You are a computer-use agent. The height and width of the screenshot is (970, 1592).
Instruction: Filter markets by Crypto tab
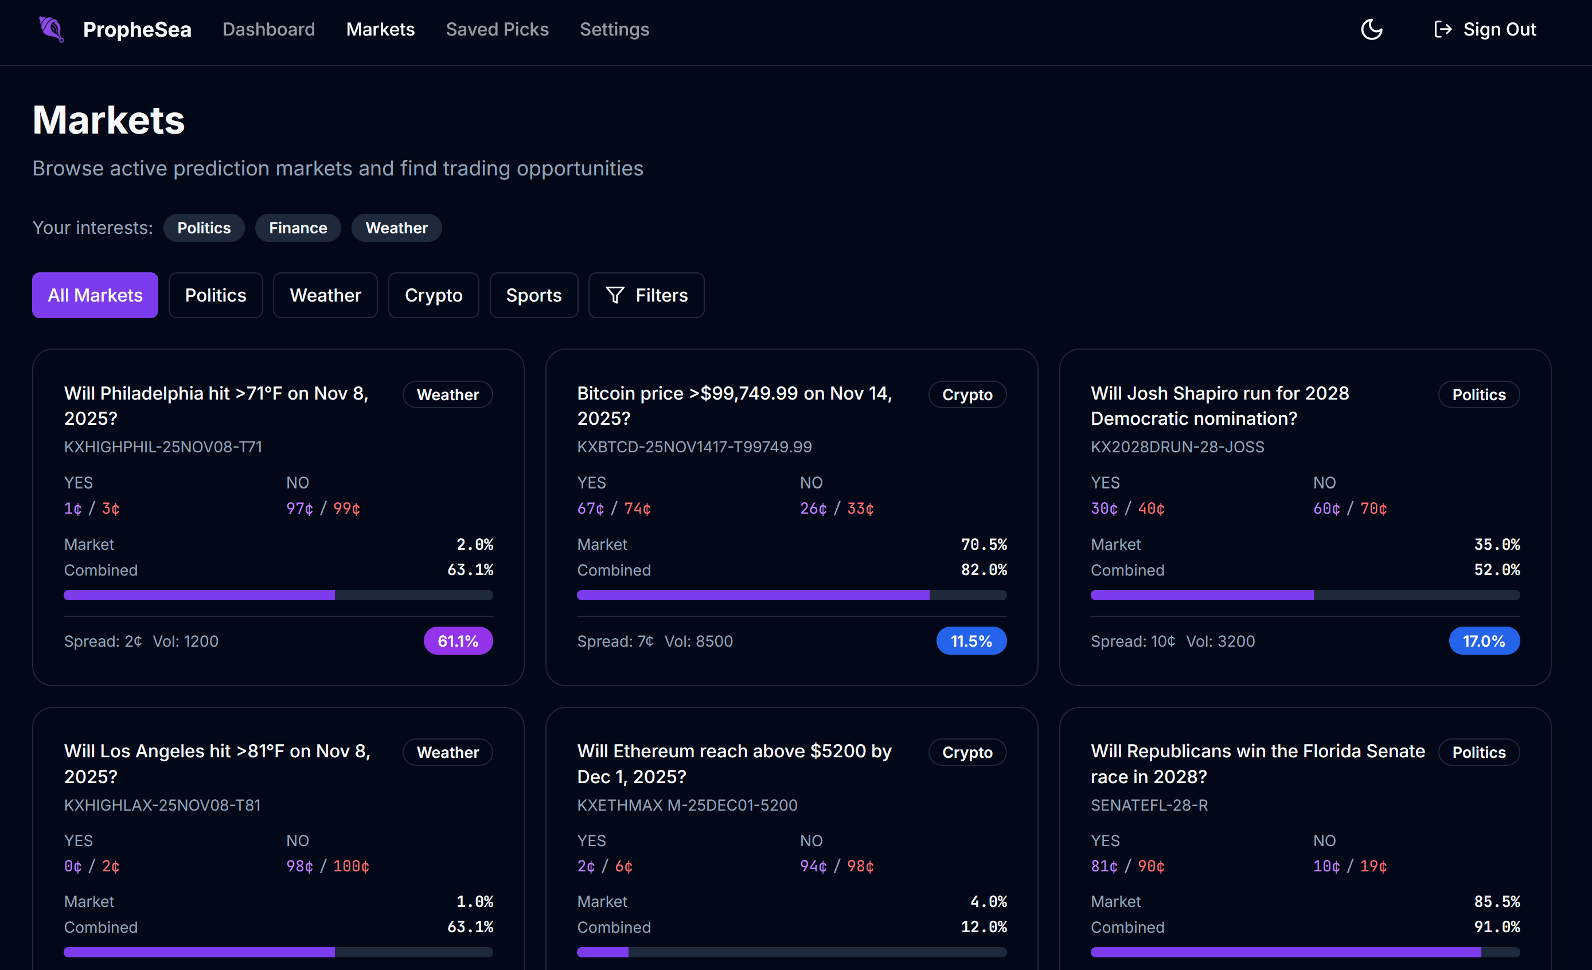(433, 295)
